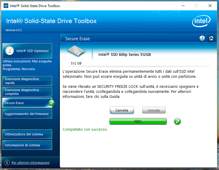Click the 100% green progress bar
Viewport: 219px width, 170px height.
tap(138, 122)
